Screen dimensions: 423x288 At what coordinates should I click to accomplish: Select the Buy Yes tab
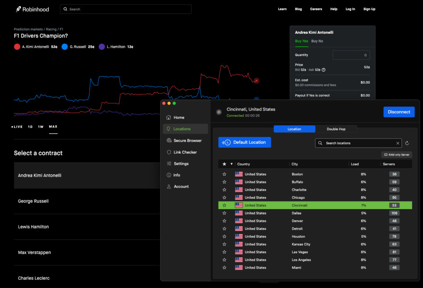point(301,41)
